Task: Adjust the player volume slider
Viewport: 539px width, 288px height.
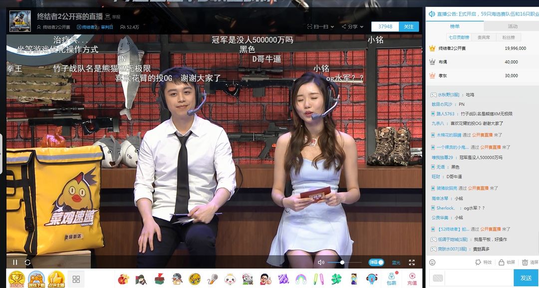Action: [344, 262]
